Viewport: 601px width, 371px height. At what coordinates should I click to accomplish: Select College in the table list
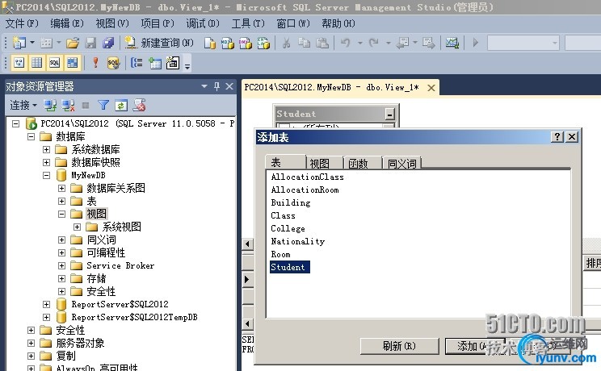point(288,228)
